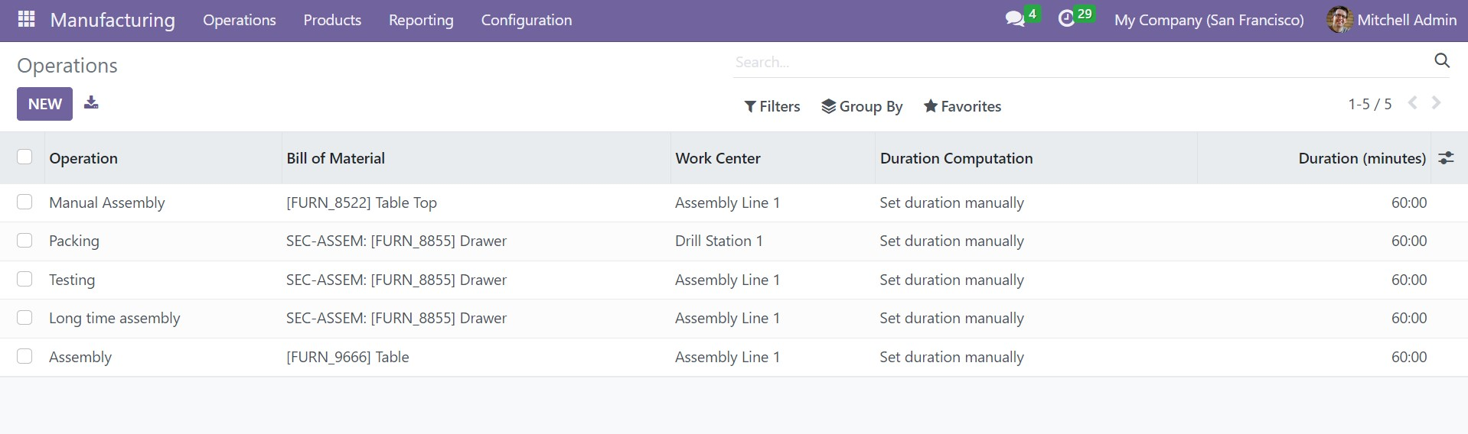Click the export download icon

point(91,102)
